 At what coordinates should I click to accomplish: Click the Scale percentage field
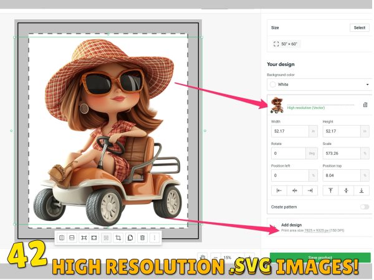pyautogui.click(x=340, y=153)
